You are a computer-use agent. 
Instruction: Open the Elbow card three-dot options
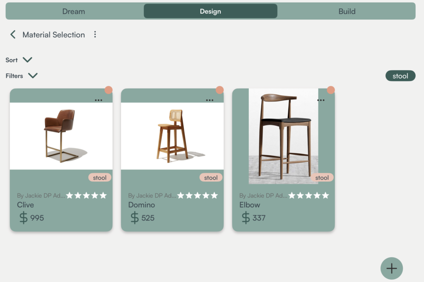321,100
